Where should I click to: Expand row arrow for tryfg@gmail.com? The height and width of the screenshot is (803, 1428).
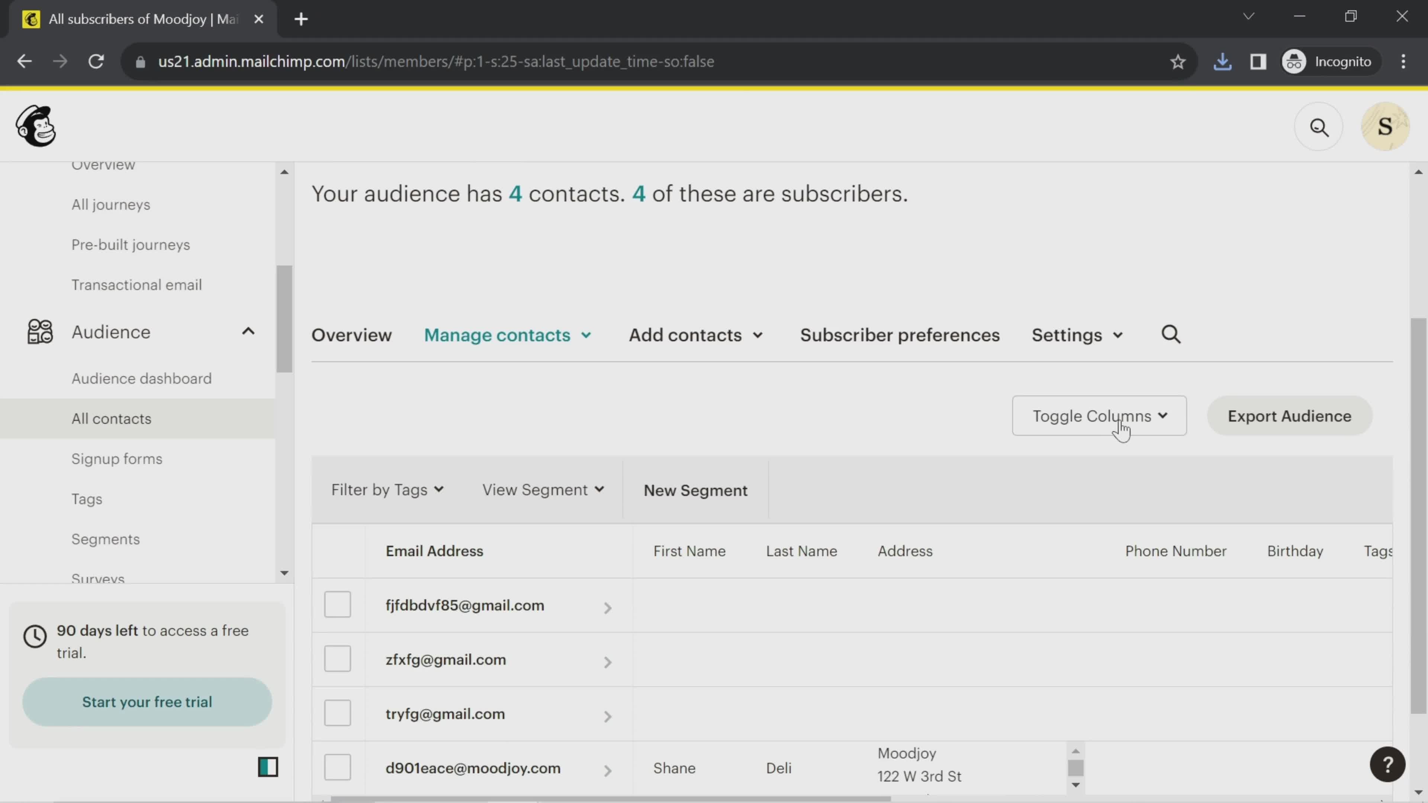pyautogui.click(x=608, y=717)
